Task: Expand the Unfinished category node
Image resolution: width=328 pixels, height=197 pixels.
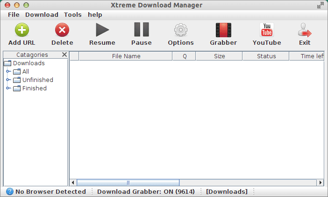Action: 8,80
